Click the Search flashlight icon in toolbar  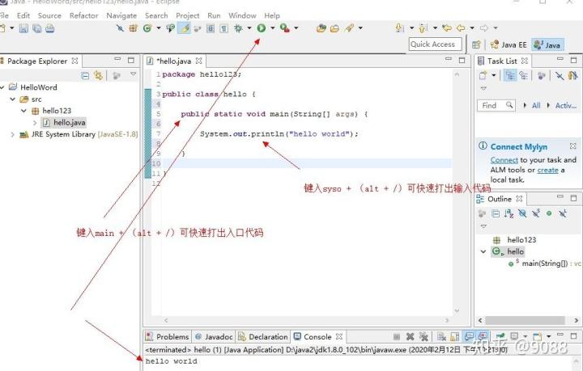click(x=349, y=27)
